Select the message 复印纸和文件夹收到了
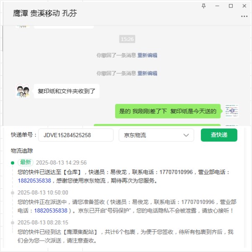 point(67,91)
